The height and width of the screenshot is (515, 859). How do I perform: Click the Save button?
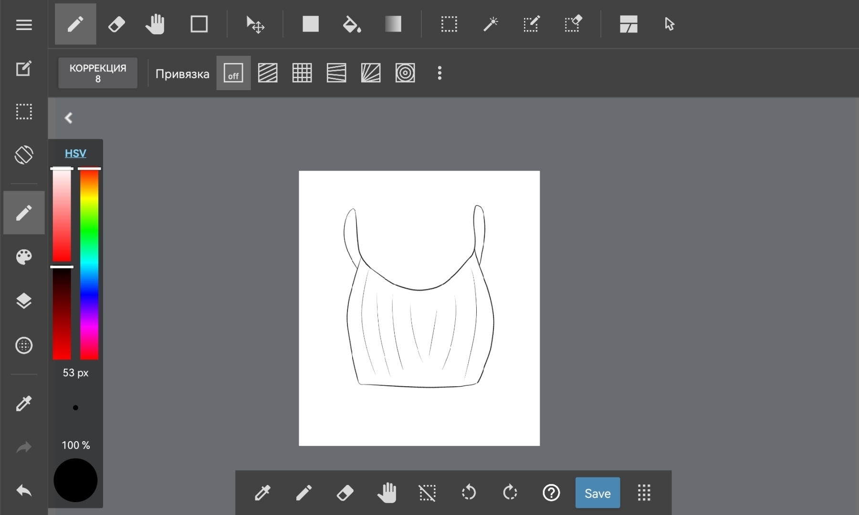pyautogui.click(x=597, y=493)
